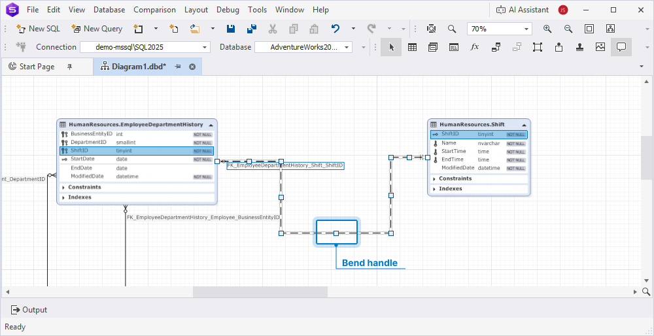Click the FK_EmployeeDepartmentHistory_Shift_ShiftID relation label

click(x=285, y=165)
